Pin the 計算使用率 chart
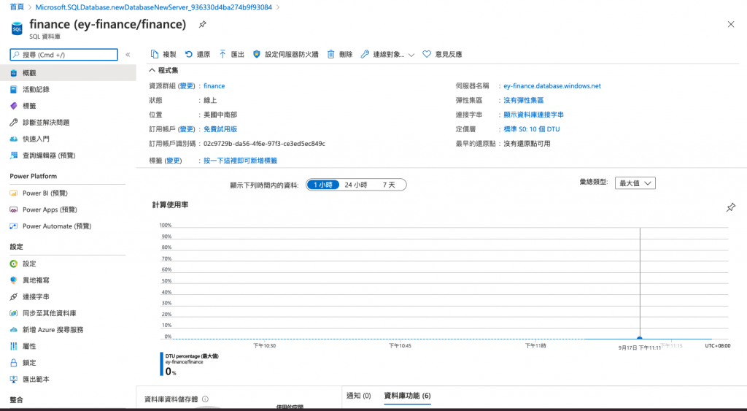This screenshot has width=747, height=411. pyautogui.click(x=731, y=207)
